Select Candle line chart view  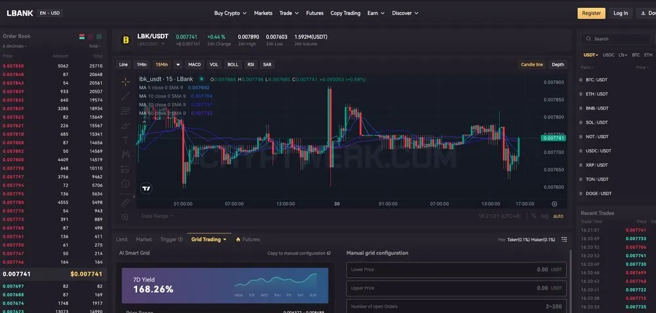tap(532, 65)
